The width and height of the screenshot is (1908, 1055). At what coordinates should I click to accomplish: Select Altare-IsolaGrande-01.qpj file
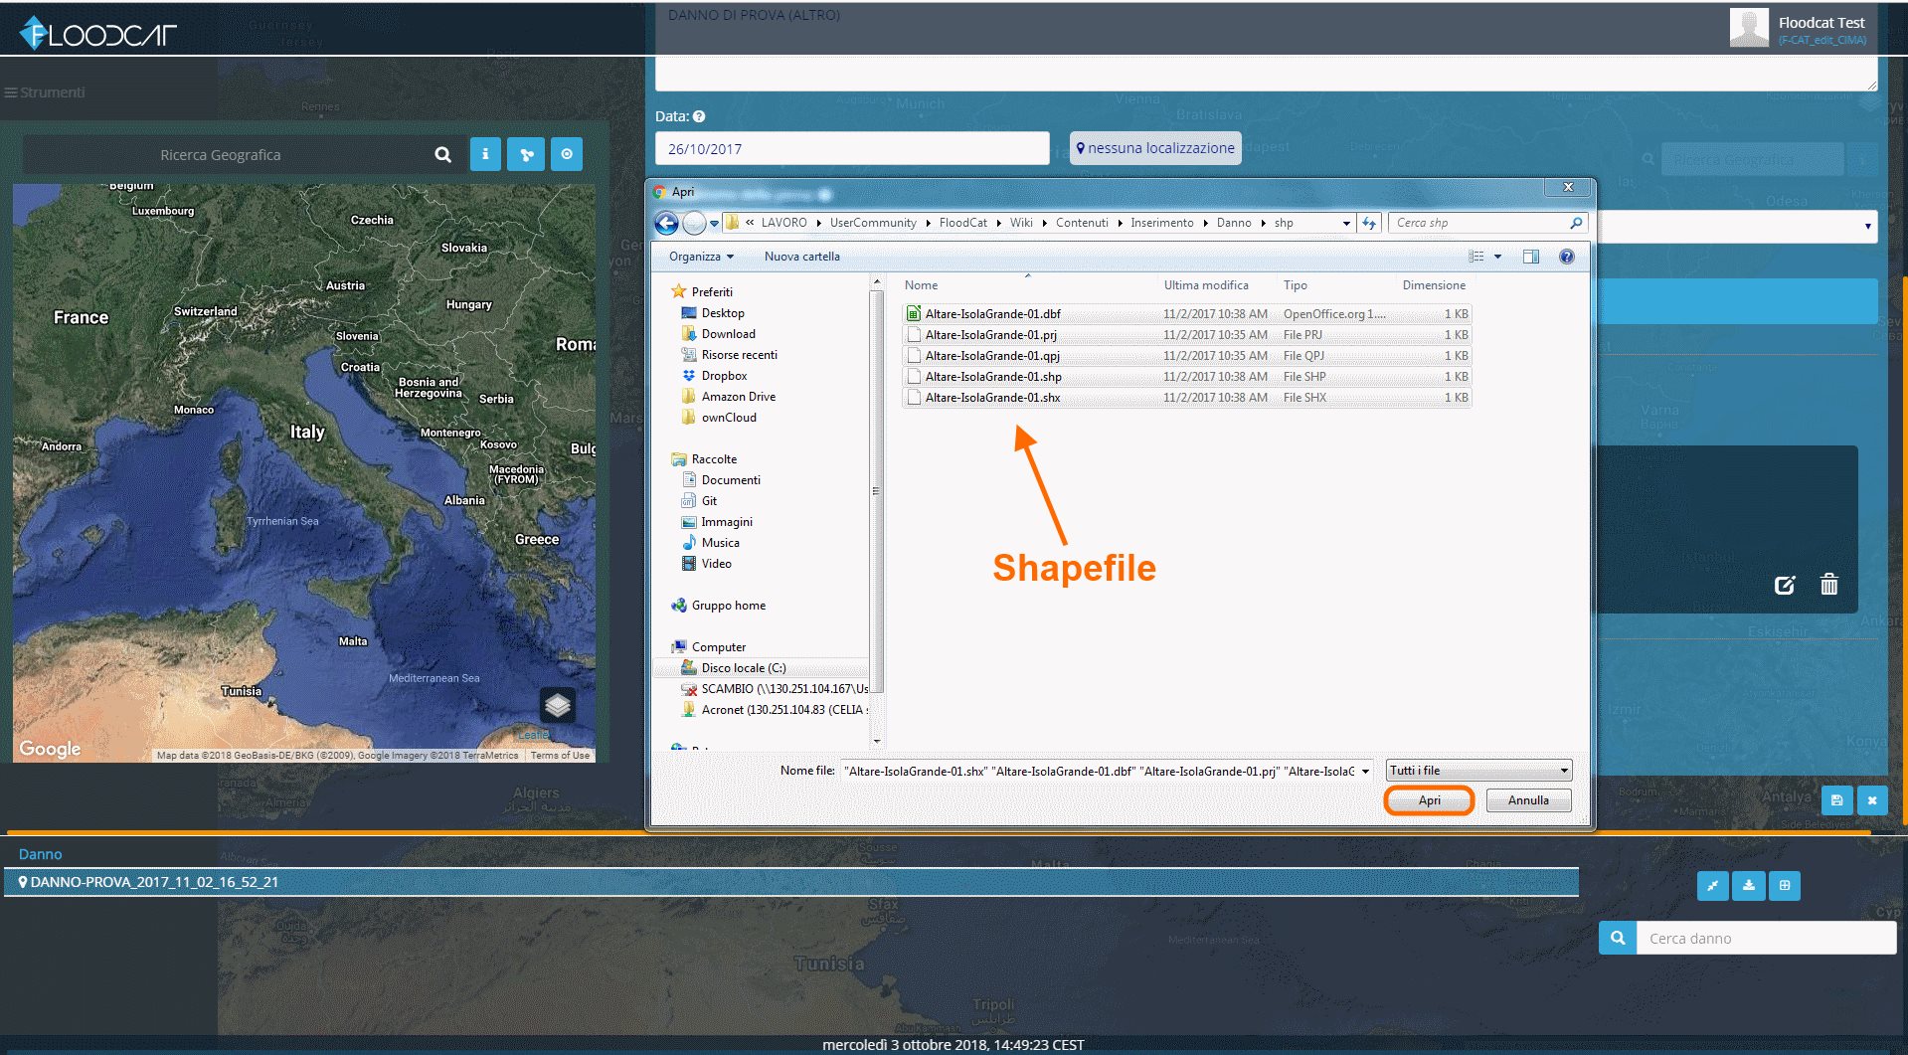coord(1186,356)
